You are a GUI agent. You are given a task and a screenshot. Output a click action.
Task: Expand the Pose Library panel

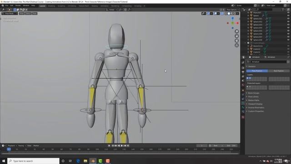pos(253,97)
